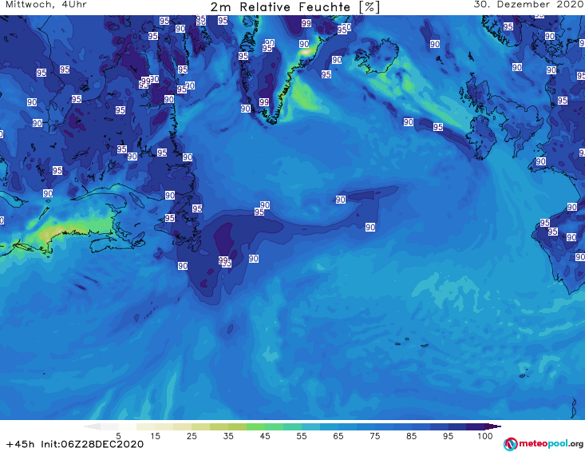Select the 'Mittwoch, 4Uhr' time label
Image resolution: width=585 pixels, height=452 pixels.
pyautogui.click(x=46, y=5)
